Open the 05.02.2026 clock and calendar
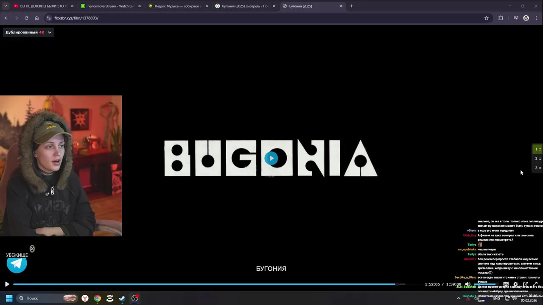Screen dimensions: 543x305 coord(529,298)
